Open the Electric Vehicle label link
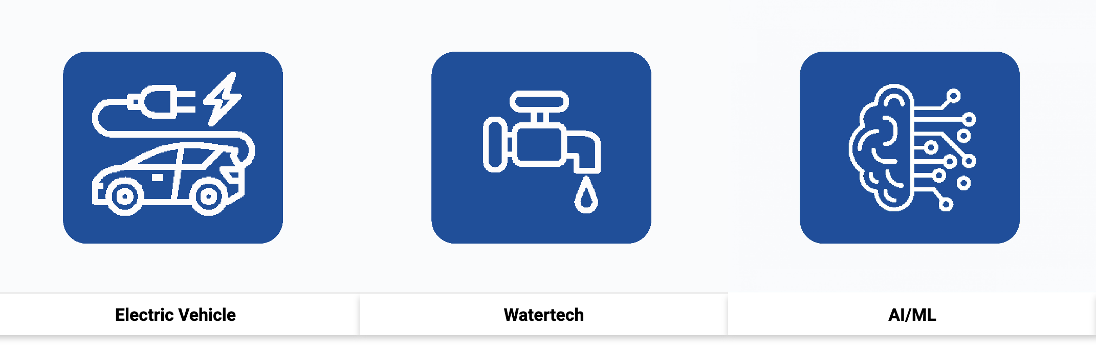 coord(176,315)
